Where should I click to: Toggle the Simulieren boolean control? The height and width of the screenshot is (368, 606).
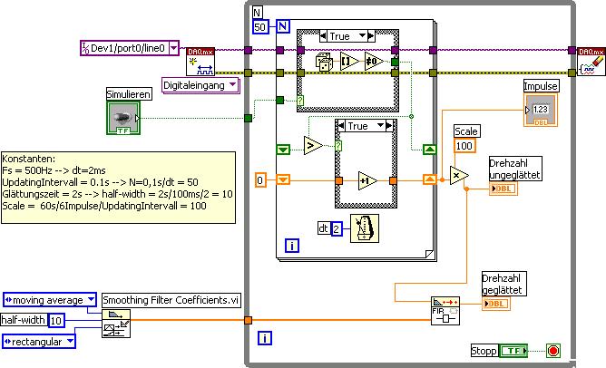(123, 118)
